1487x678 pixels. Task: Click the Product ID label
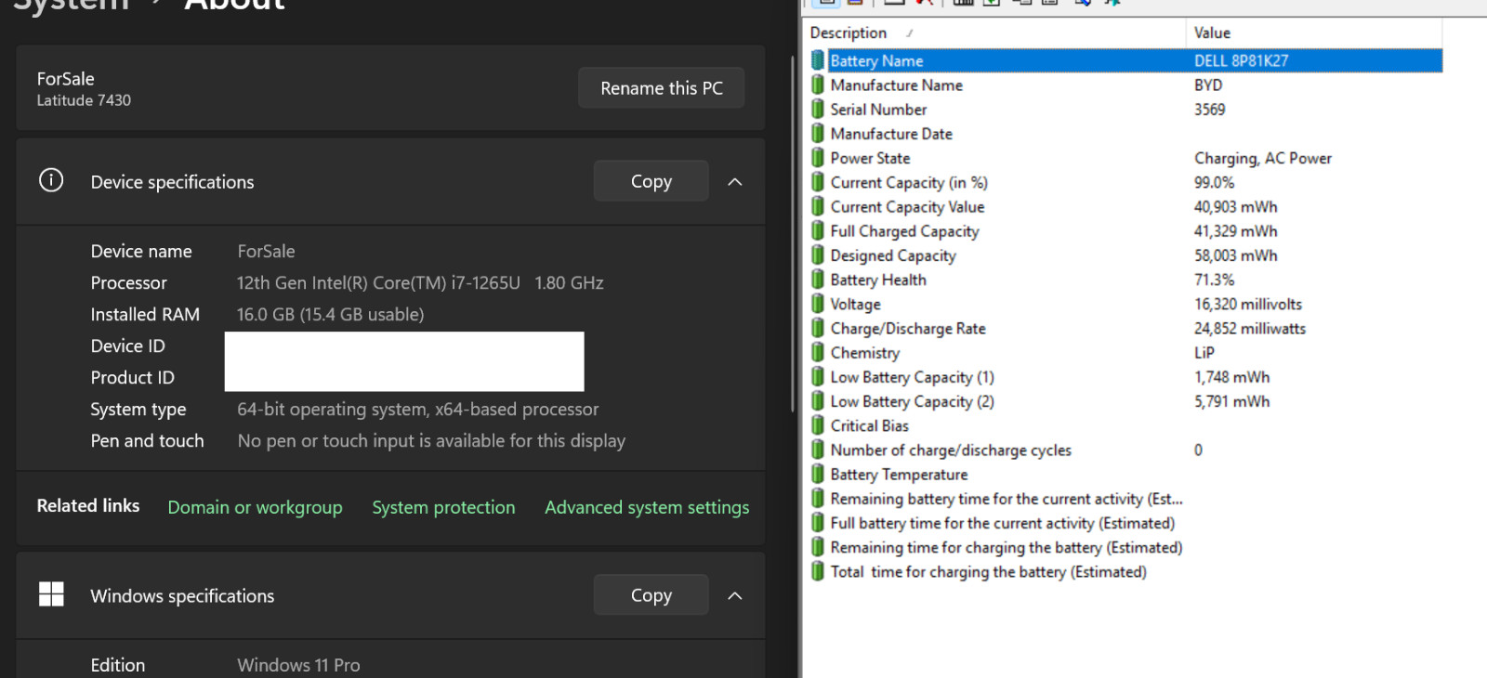pos(132,377)
